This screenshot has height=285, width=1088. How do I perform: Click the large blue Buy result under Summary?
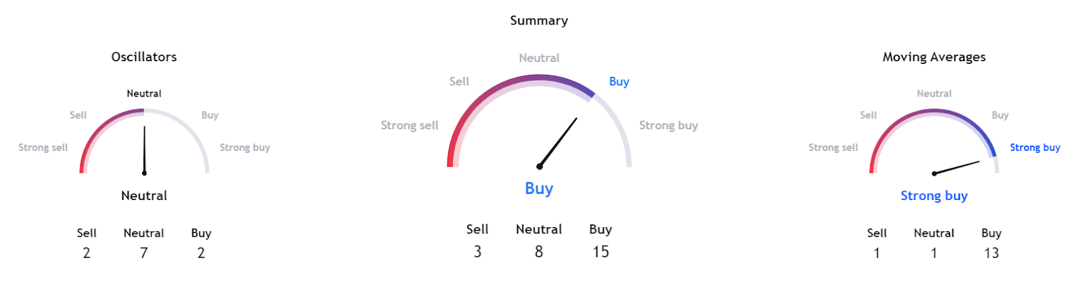(539, 188)
